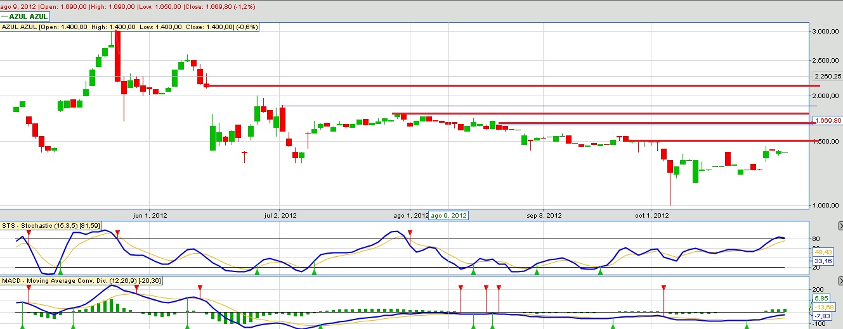Select the ago 9, 2012 cursor date label

(x=448, y=216)
